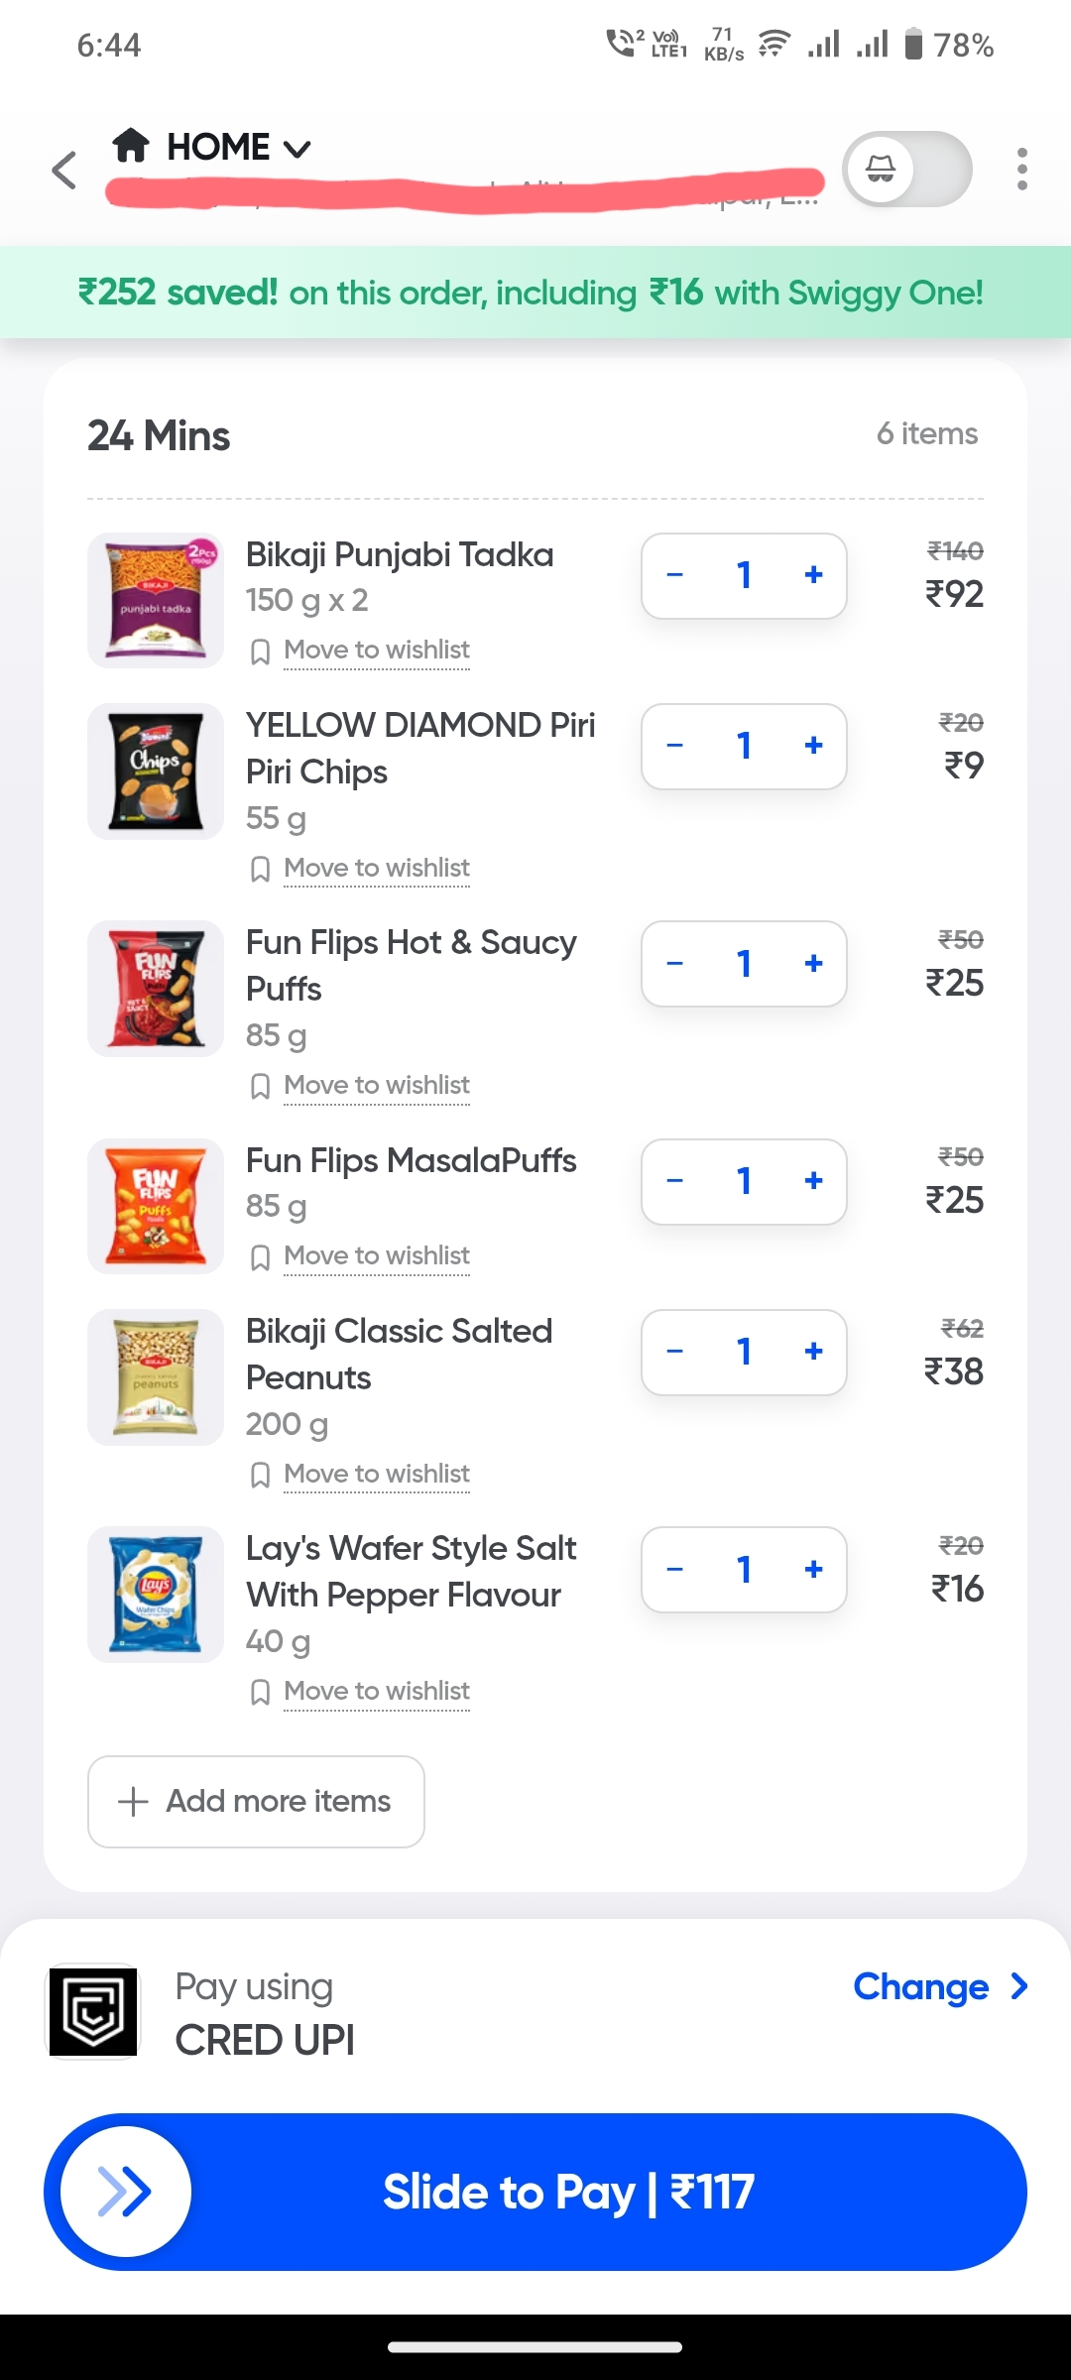Viewport: 1071px width, 2380px height.
Task: Tap minus for Lay's Wafer Style chips
Action: pyautogui.click(x=675, y=1570)
